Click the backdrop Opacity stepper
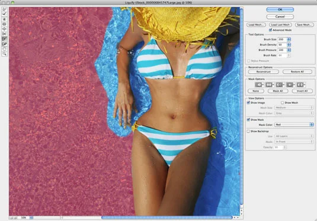 click(x=285, y=147)
